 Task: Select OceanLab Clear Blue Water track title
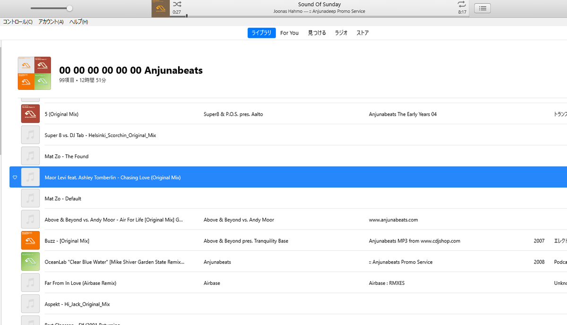[114, 262]
